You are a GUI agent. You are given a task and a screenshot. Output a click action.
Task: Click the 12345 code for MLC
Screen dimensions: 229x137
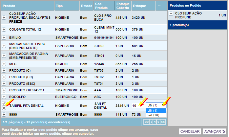[99, 64]
